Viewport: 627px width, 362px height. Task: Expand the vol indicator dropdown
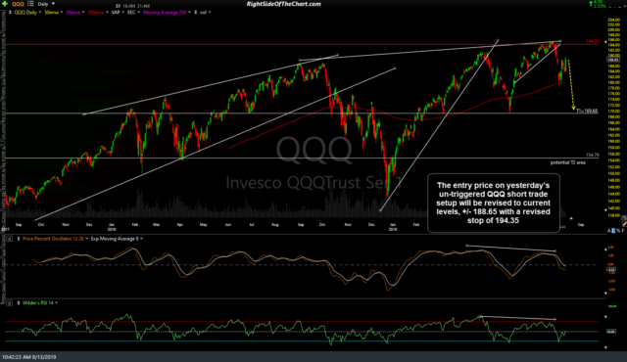[x=210, y=13]
